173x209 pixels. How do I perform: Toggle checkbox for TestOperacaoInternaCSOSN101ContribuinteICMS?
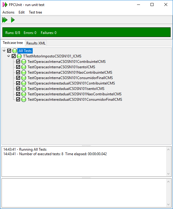coord(18,61)
